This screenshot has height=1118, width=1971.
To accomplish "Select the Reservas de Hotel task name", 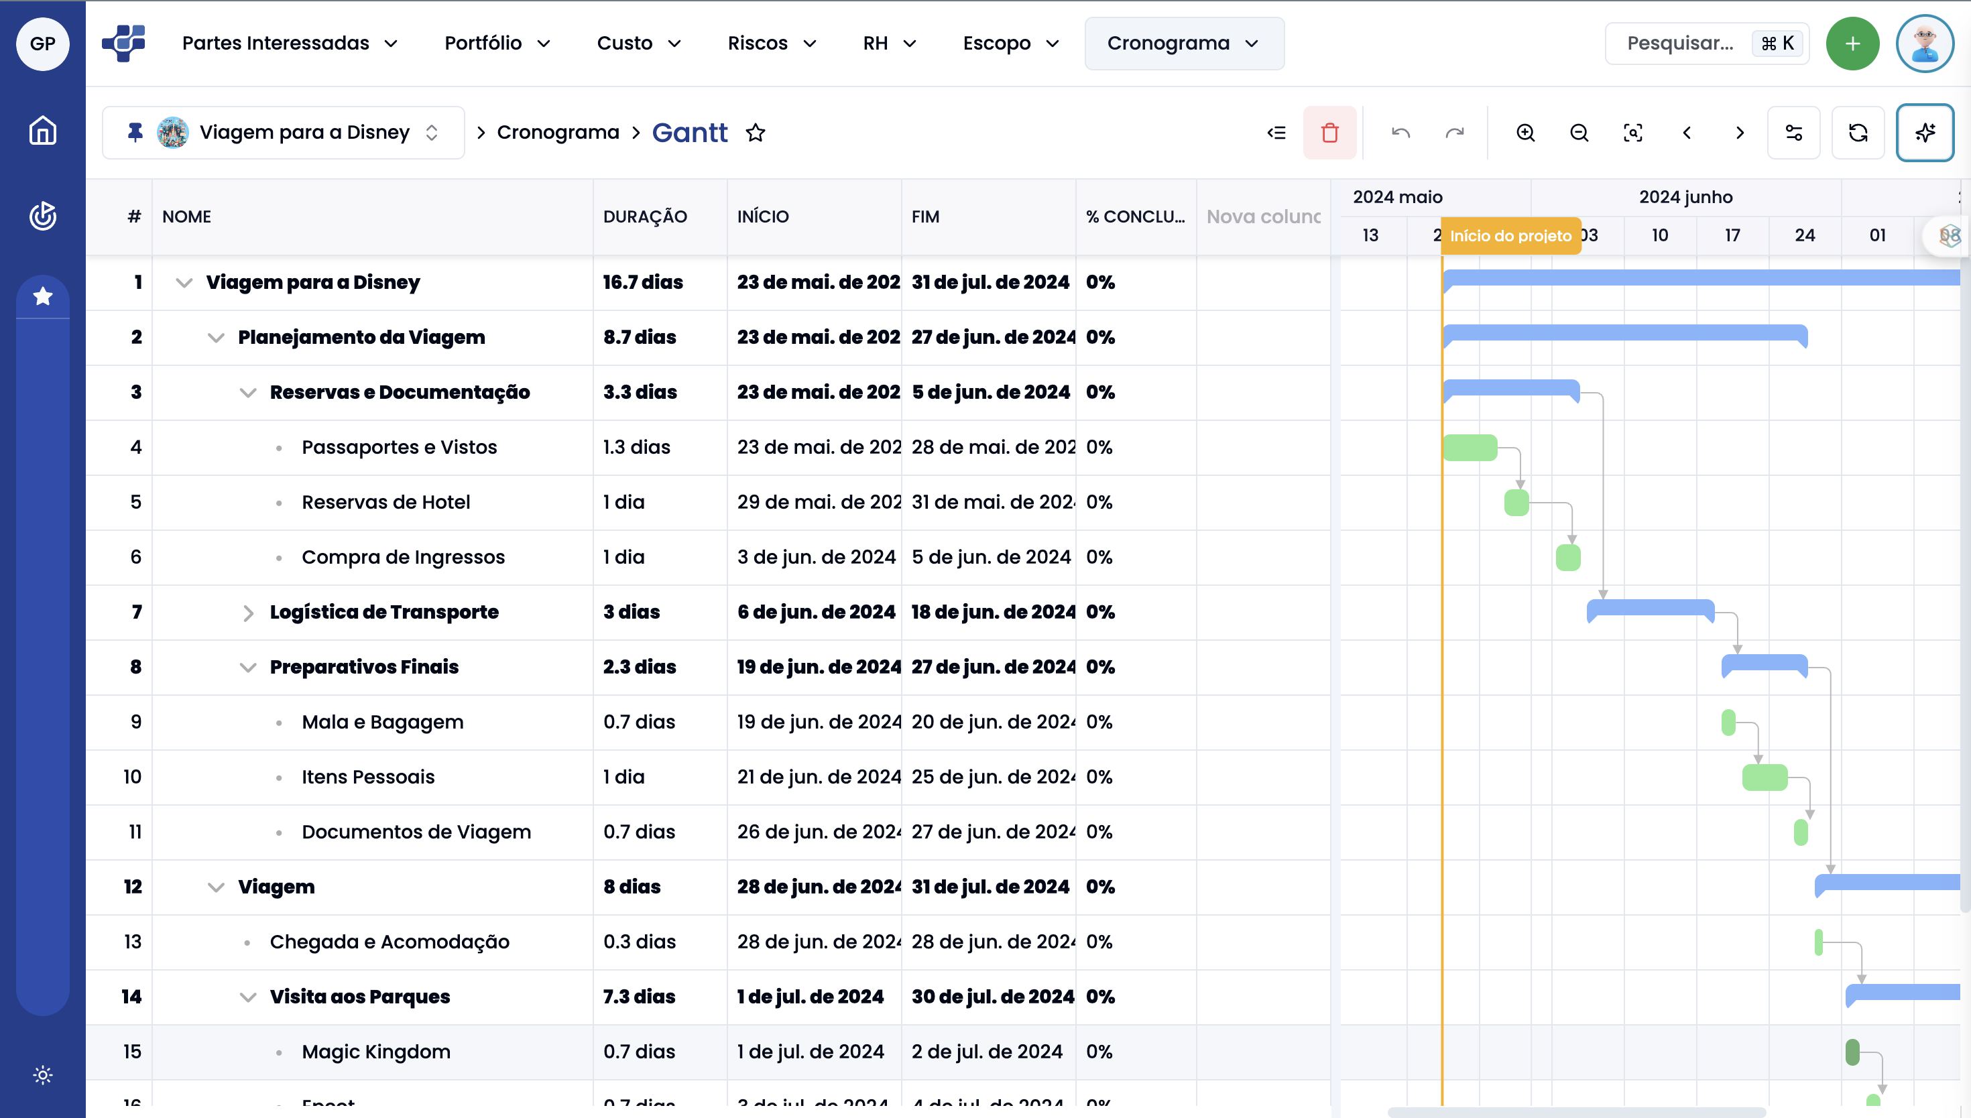I will (x=385, y=501).
